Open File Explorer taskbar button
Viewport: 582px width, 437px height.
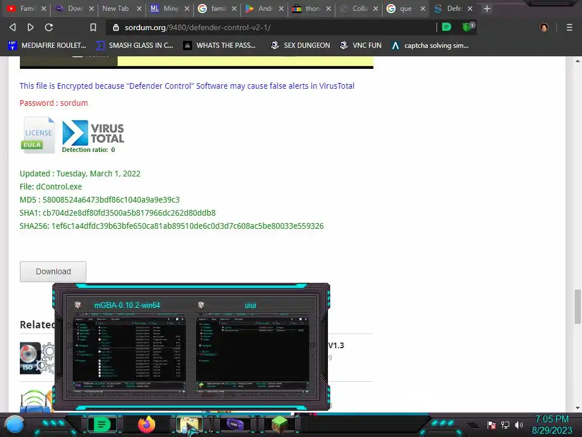(189, 424)
